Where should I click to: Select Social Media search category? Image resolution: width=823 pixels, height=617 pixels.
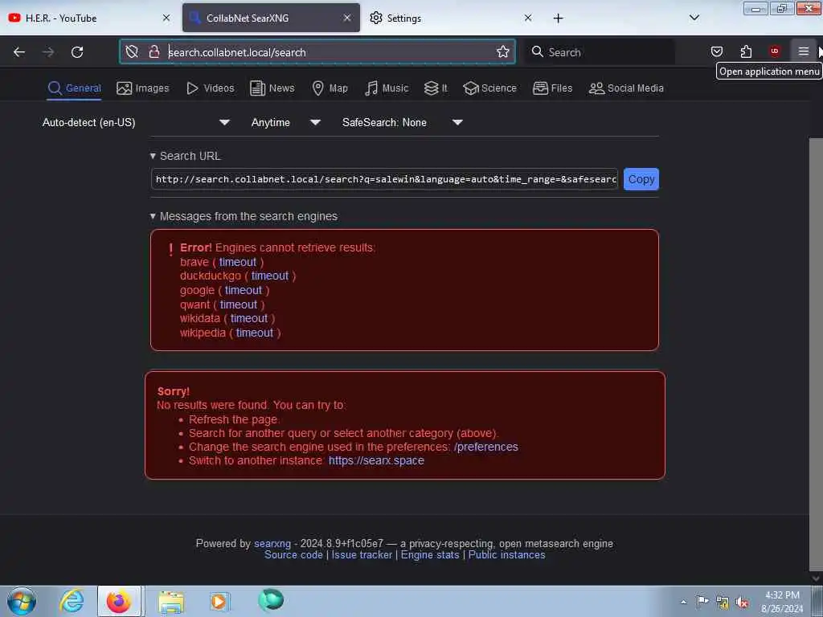pyautogui.click(x=626, y=88)
